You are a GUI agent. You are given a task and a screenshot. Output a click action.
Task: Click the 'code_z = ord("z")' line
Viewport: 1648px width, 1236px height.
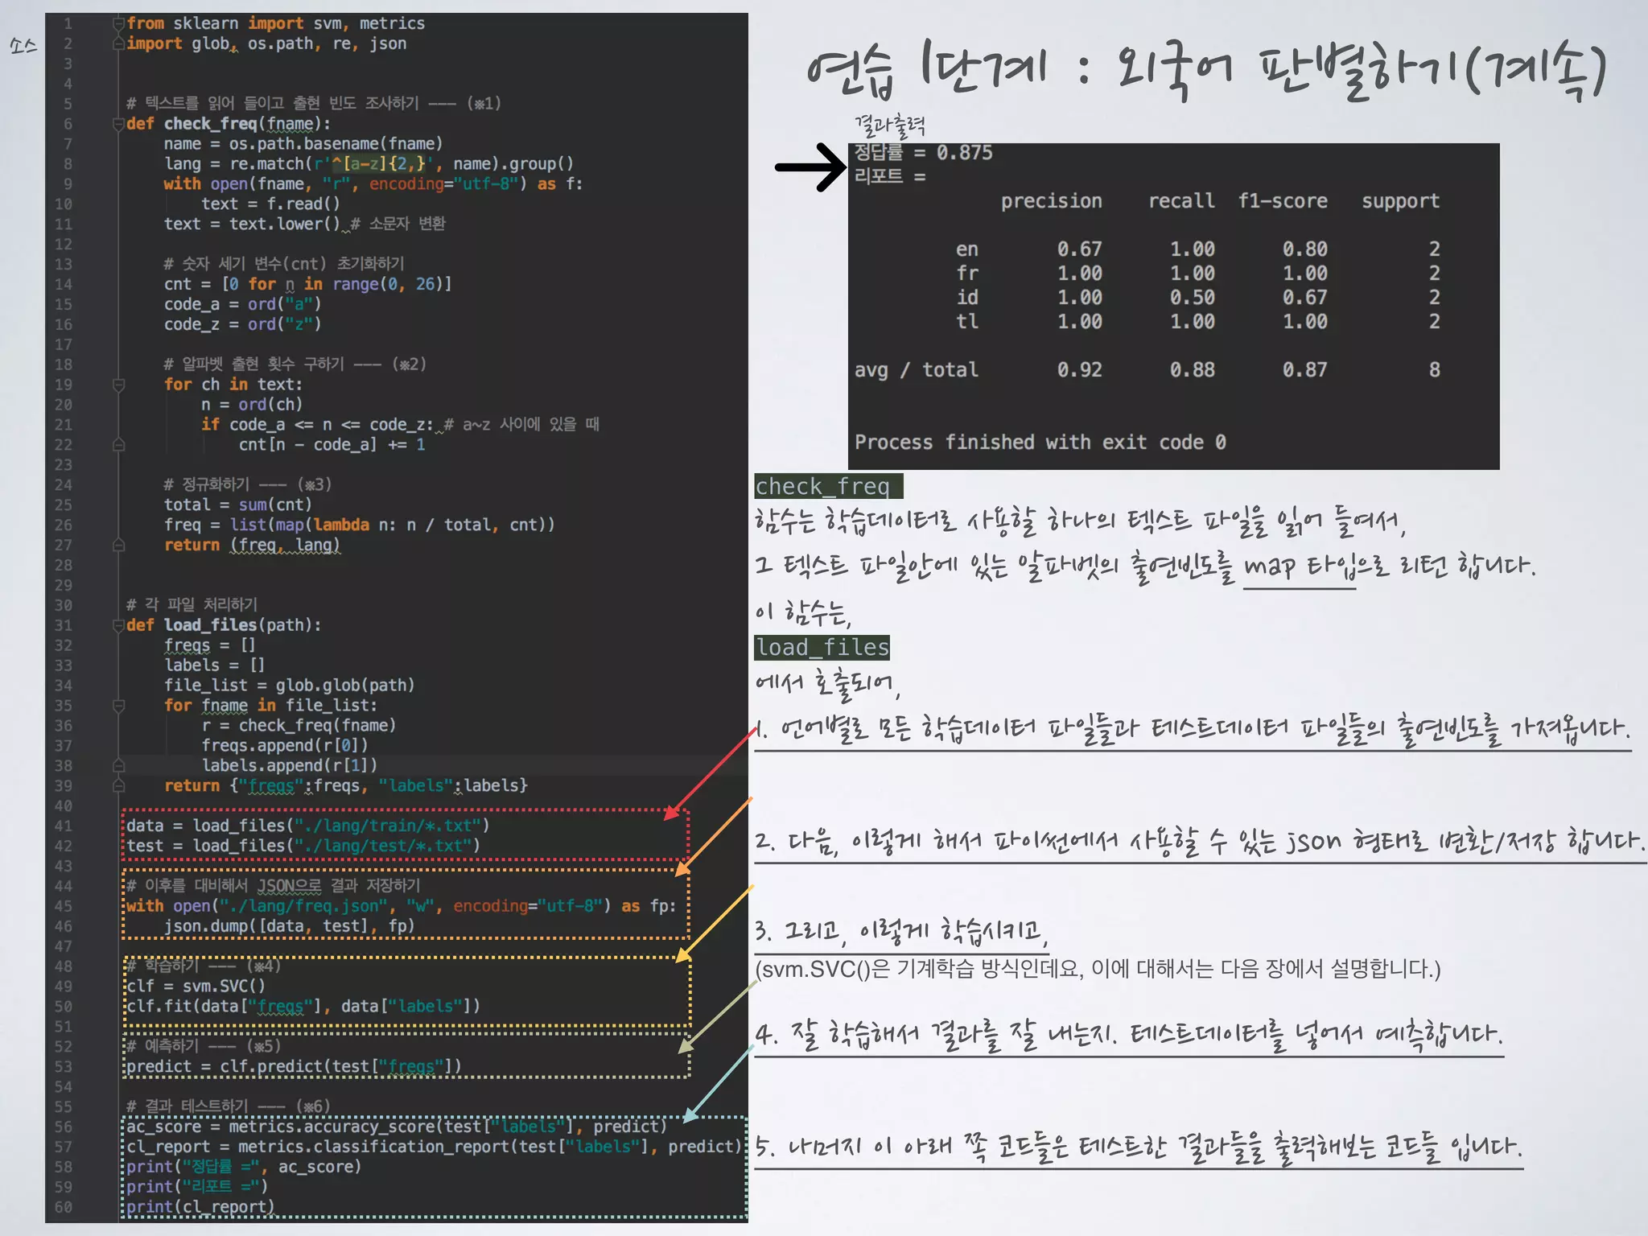pyautogui.click(x=242, y=324)
